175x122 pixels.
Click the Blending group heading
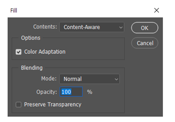tap(32, 68)
